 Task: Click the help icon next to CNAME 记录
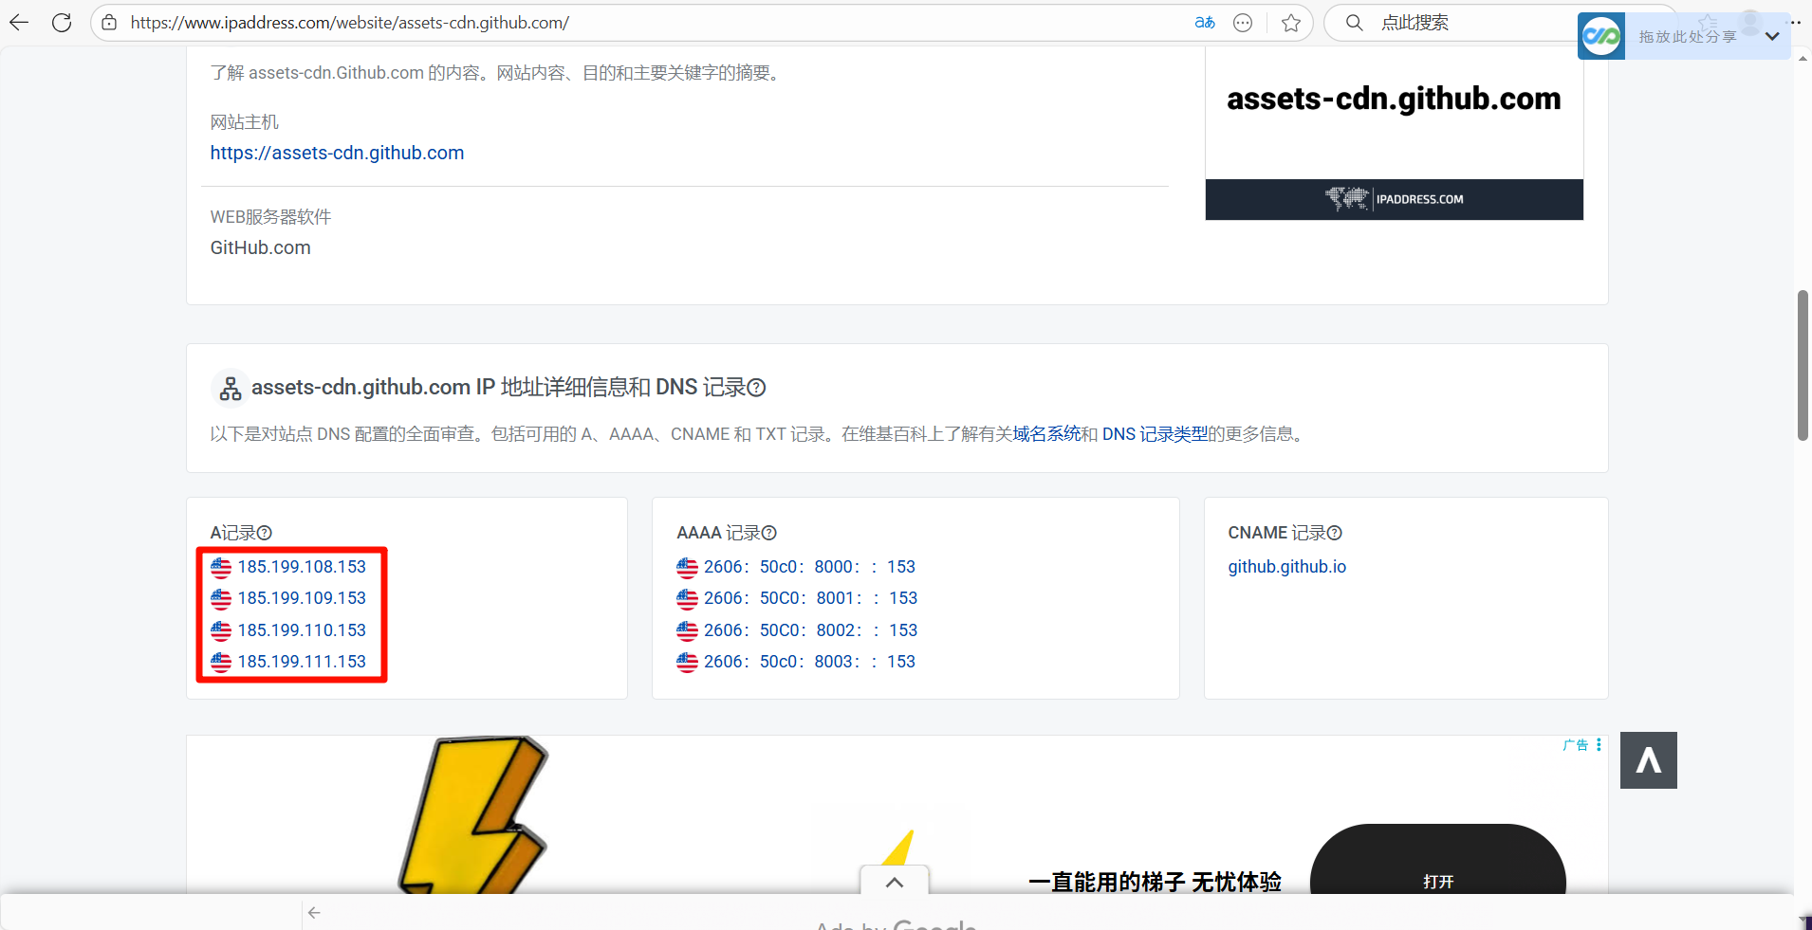[1335, 533]
